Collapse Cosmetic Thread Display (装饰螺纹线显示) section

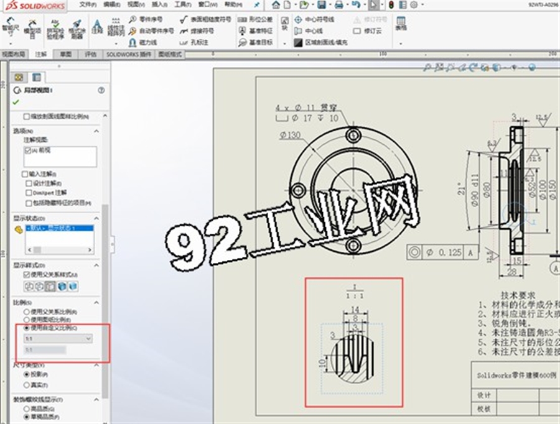(96, 400)
